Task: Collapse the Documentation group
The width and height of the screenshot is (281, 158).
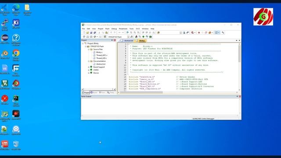Action: click(89, 61)
